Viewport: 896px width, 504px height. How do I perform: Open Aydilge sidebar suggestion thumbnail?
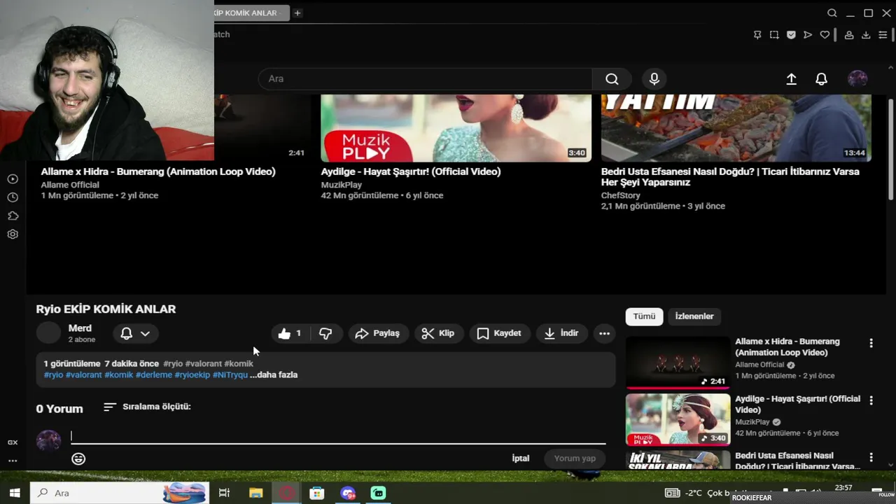coord(678,420)
